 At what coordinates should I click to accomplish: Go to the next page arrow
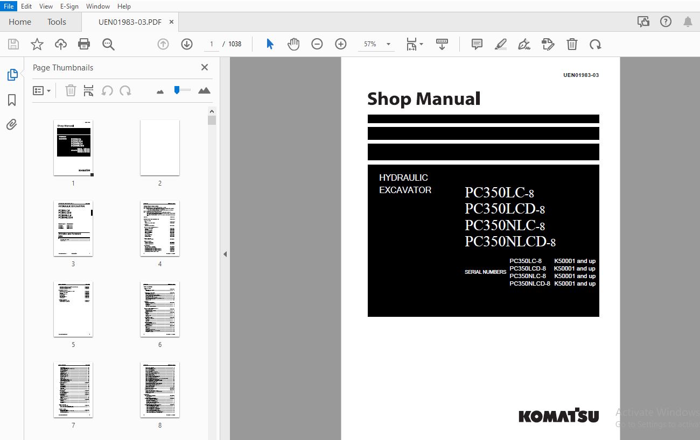[187, 44]
